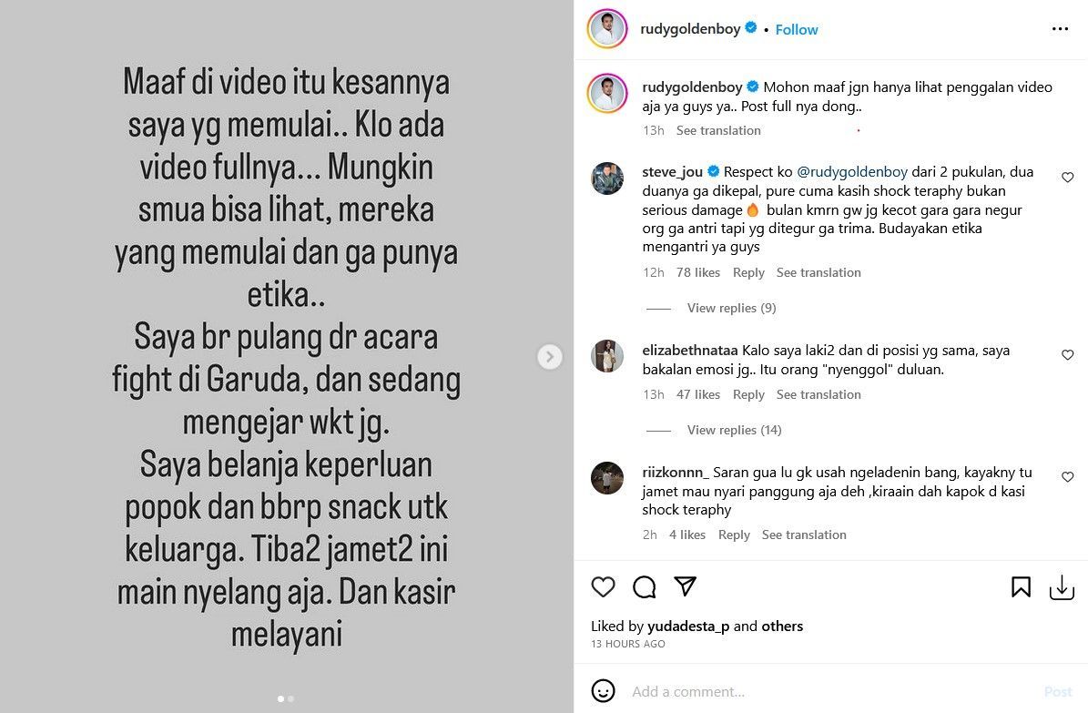Follow rudygoldenboy account
Screen dimensions: 1088x713
[797, 29]
